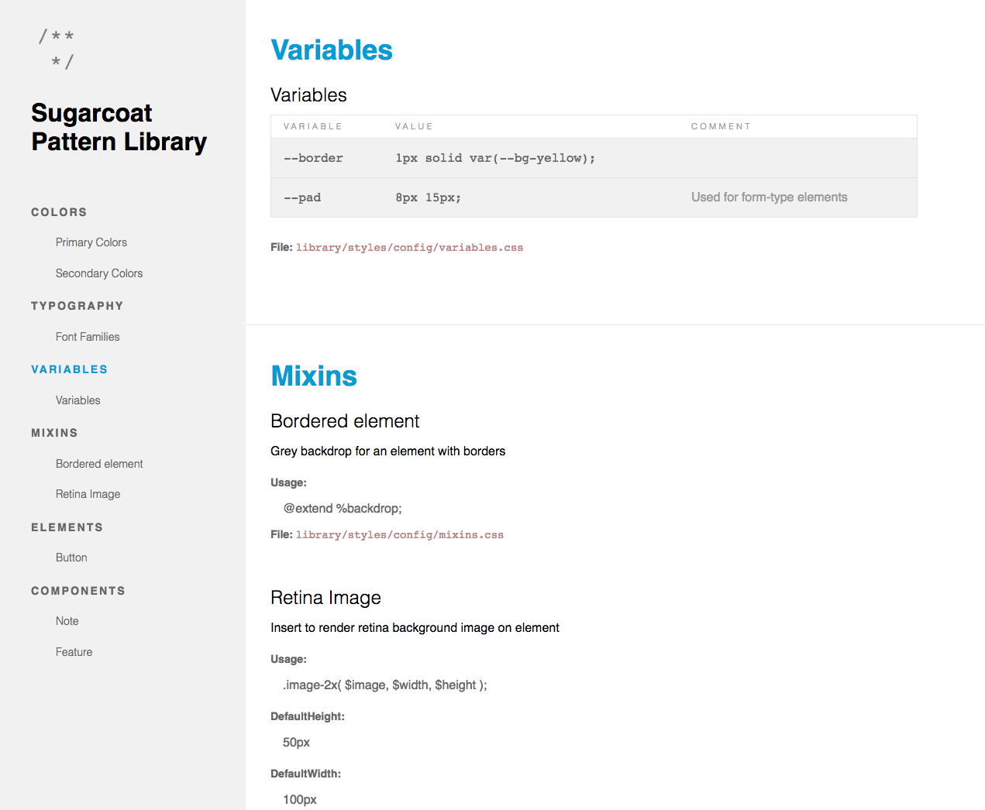Screen dimensions: 985x810
Task: Select code @extend %backdrop;
Action: [343, 509]
